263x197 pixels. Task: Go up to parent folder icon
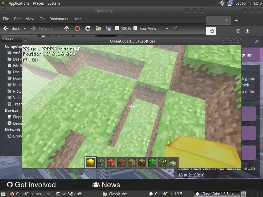click(67, 28)
